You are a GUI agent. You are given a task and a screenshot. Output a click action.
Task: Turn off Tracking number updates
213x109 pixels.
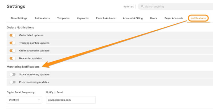(13, 43)
